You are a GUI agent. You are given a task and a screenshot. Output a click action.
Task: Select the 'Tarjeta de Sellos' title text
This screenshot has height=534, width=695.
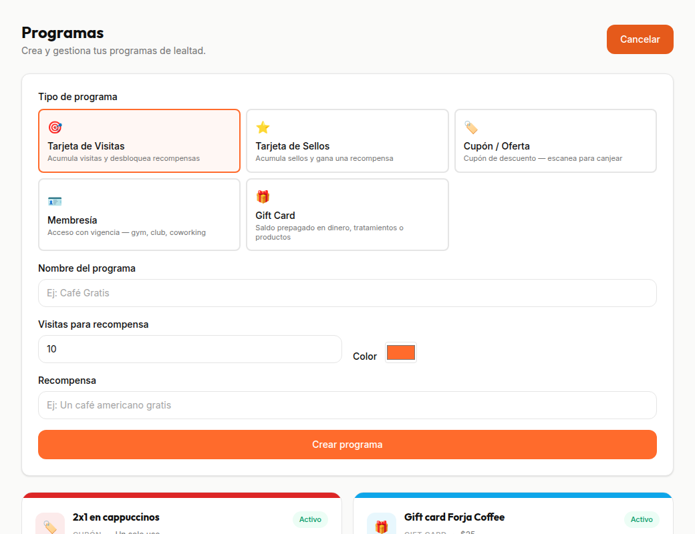click(292, 146)
